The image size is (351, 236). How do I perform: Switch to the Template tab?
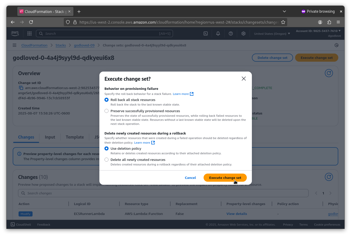74,137
